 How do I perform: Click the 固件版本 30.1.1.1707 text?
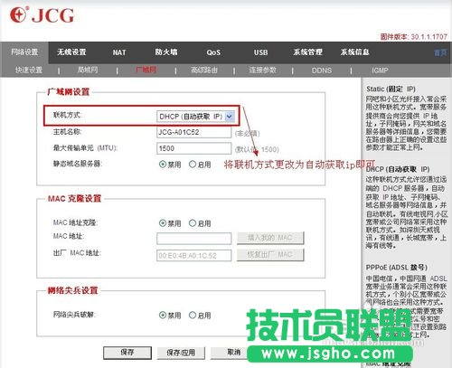[413, 37]
